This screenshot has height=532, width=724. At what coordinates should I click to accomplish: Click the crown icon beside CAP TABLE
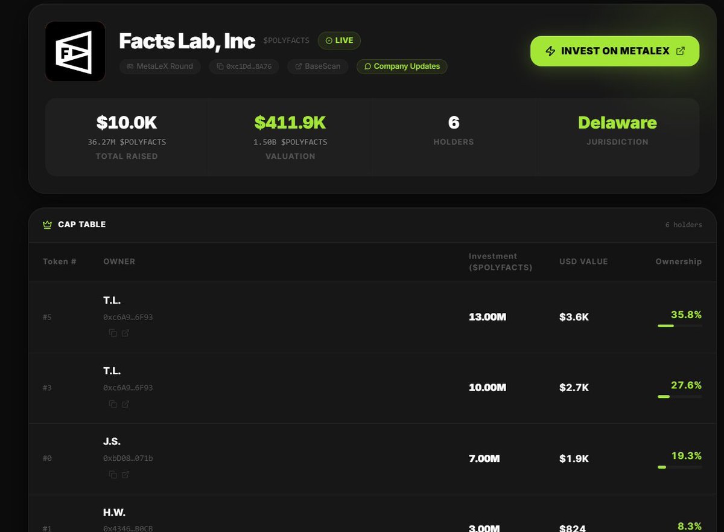(x=48, y=225)
